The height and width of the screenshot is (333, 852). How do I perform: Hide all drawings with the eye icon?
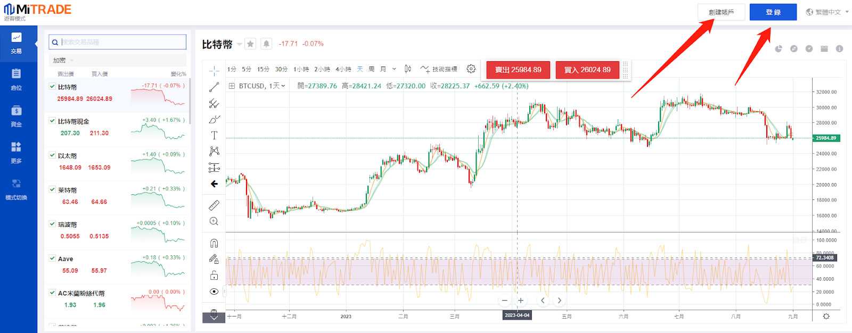tap(214, 292)
